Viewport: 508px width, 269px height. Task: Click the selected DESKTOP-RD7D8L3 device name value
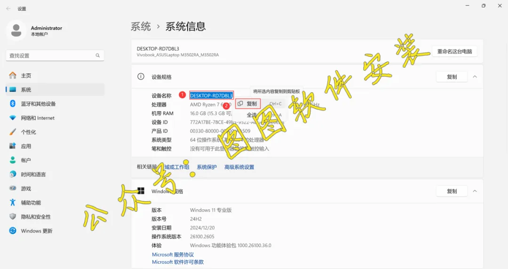(211, 95)
